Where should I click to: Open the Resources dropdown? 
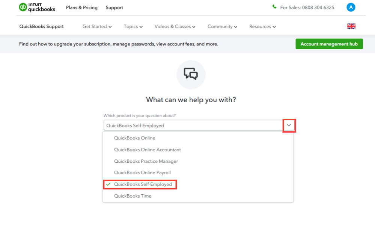pyautogui.click(x=262, y=27)
